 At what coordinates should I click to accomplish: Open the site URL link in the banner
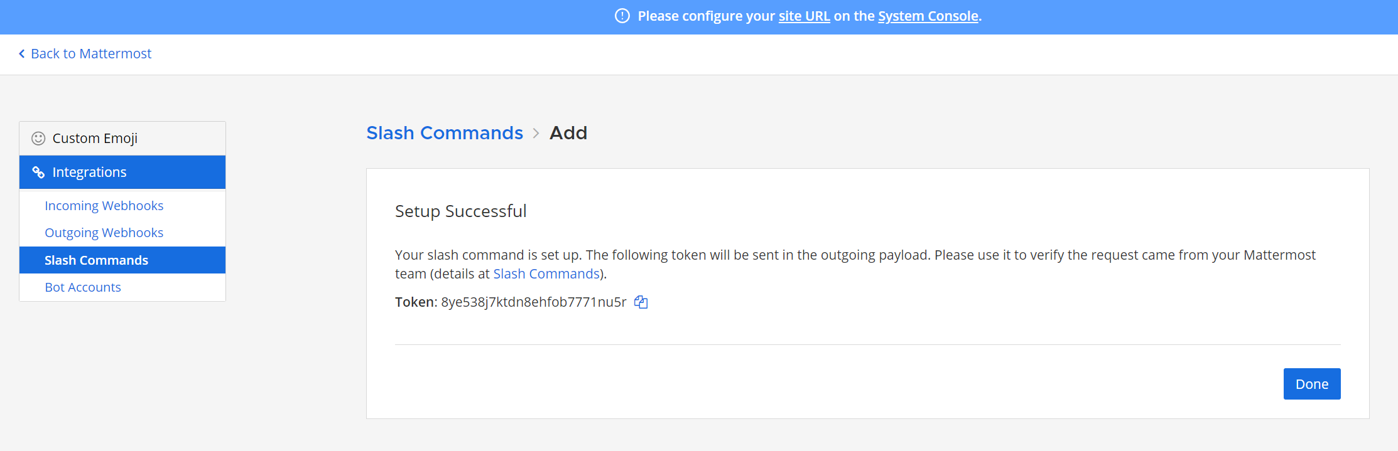tap(804, 16)
